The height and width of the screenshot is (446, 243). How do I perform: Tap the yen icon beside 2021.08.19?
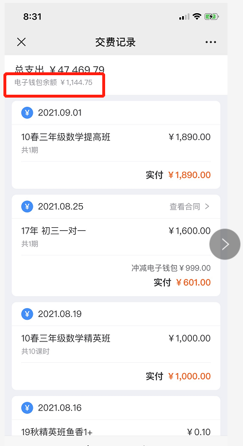pyautogui.click(x=27, y=314)
